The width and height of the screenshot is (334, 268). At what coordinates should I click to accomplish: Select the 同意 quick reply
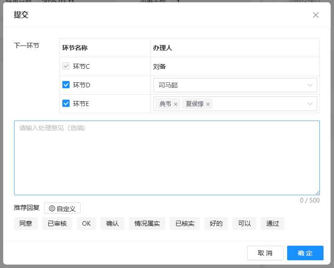tap(26, 223)
